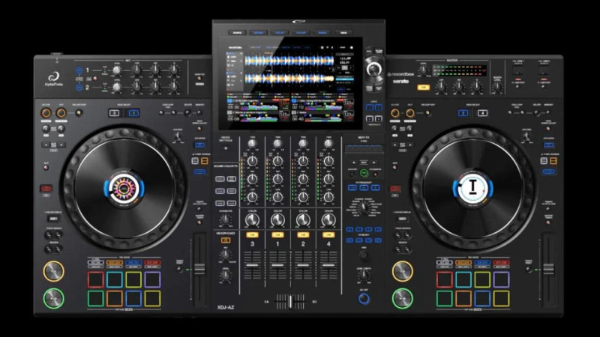
Task: Trigger the red performance pad on left deck
Action: coord(96,279)
